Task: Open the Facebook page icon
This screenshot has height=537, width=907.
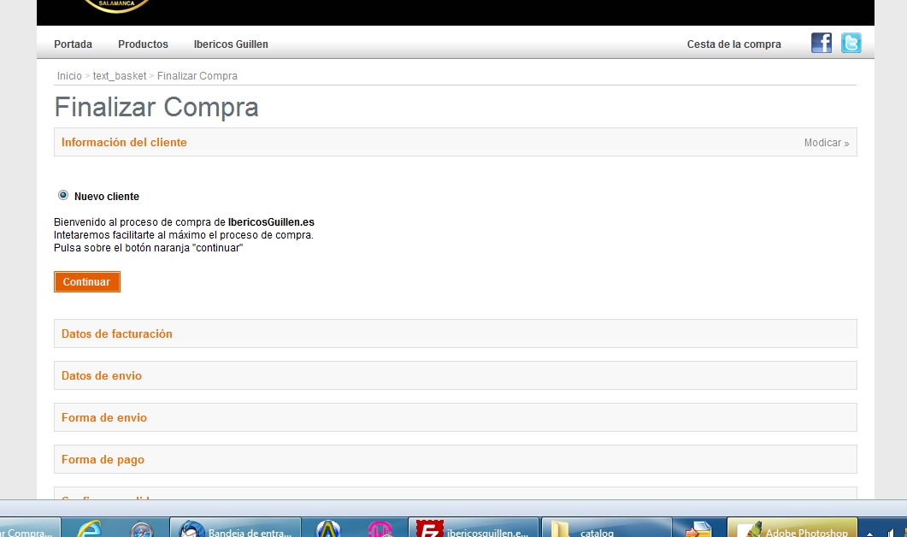Action: coord(821,43)
